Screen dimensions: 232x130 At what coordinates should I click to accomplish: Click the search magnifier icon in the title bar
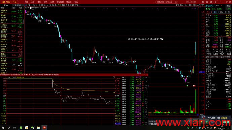point(176,2)
